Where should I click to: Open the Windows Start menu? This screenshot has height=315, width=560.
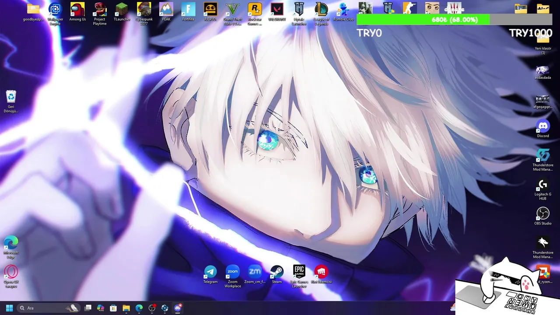(9, 308)
